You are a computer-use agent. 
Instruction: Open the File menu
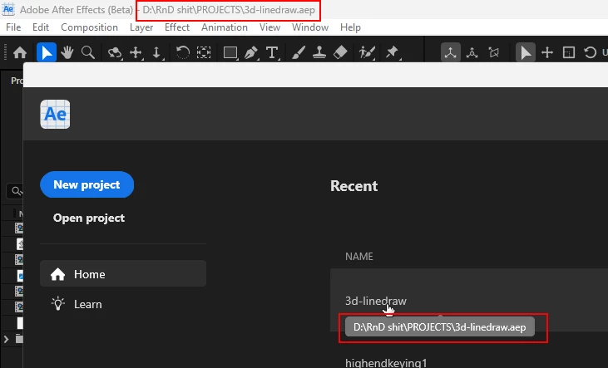pyautogui.click(x=13, y=27)
